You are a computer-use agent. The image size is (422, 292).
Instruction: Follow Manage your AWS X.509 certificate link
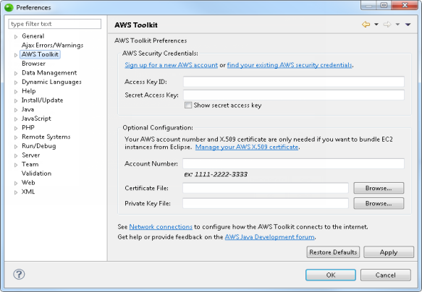(x=247, y=147)
